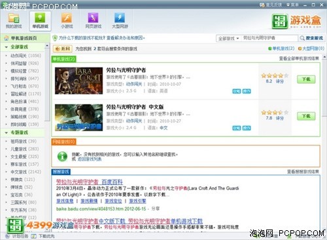This screenshot has width=327, height=240.
Task: Collapse the 全部游戏 sidebar section
Action: (6, 47)
